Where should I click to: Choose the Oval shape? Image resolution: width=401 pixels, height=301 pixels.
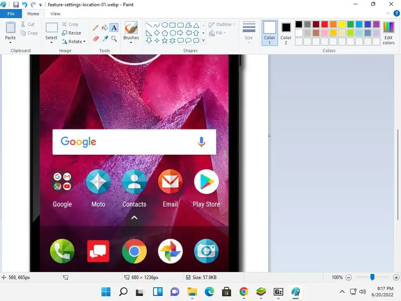click(x=165, y=25)
